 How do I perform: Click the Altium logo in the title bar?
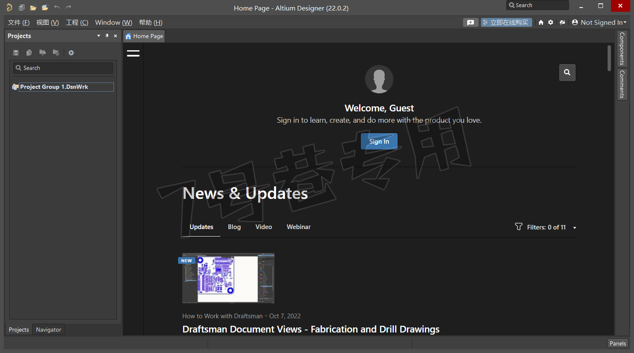(9, 8)
